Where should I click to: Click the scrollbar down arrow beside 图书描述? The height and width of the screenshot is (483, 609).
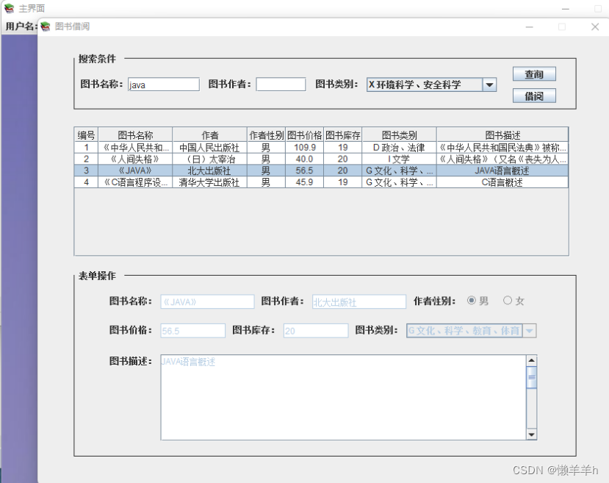(x=530, y=434)
